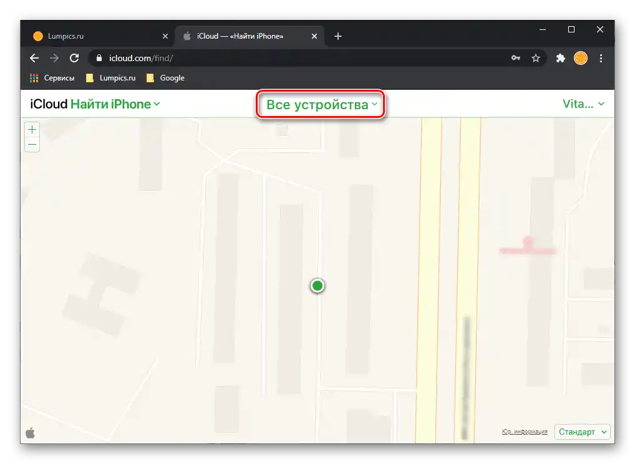
Task: Open a new browser tab
Action: (x=338, y=36)
